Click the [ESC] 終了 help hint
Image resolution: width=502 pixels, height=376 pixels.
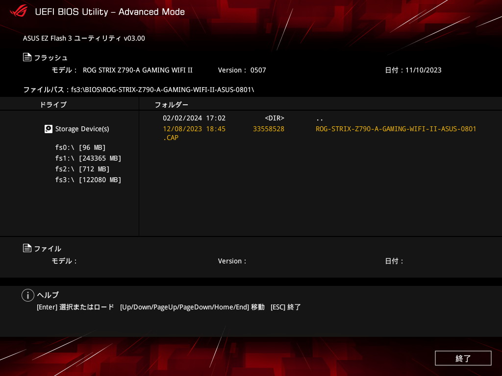pos(286,307)
